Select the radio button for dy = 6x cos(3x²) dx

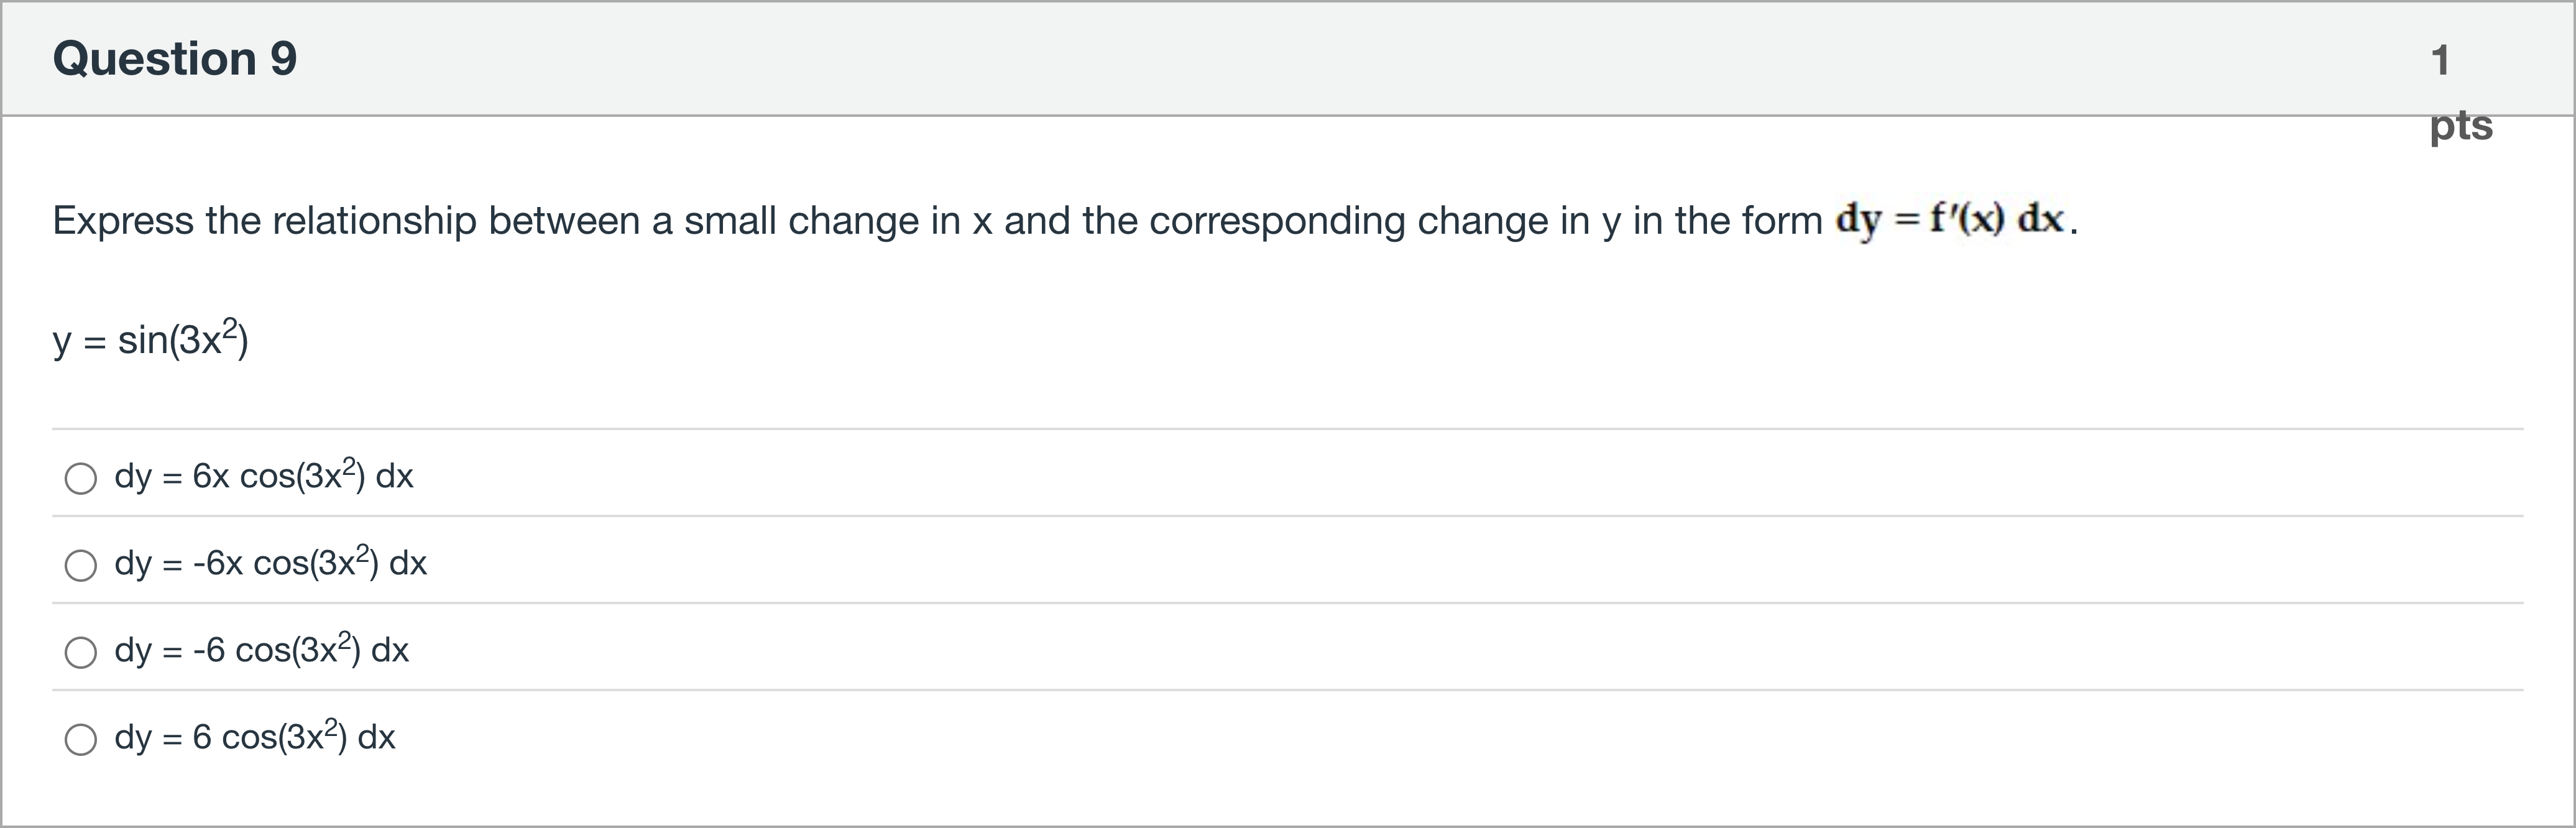coord(81,478)
